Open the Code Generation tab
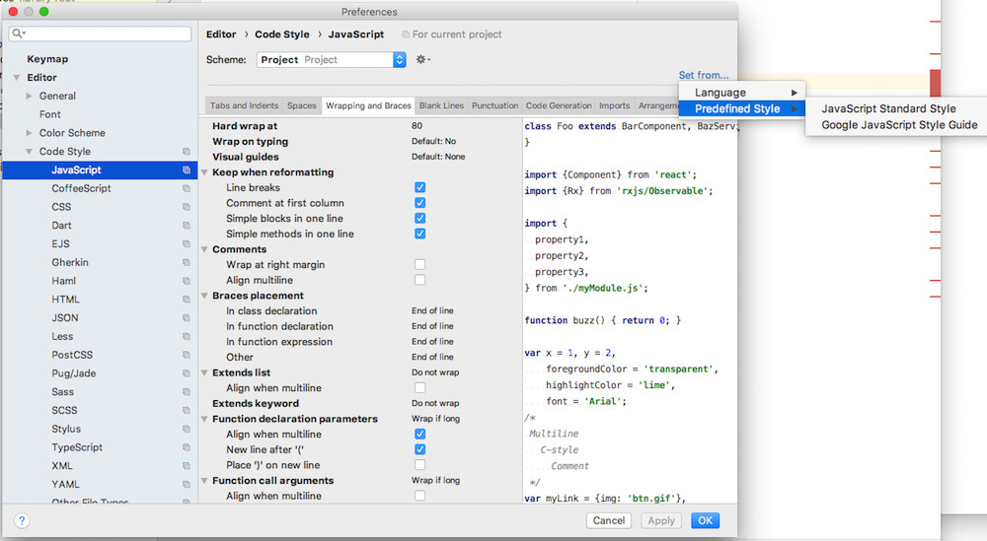 559,105
